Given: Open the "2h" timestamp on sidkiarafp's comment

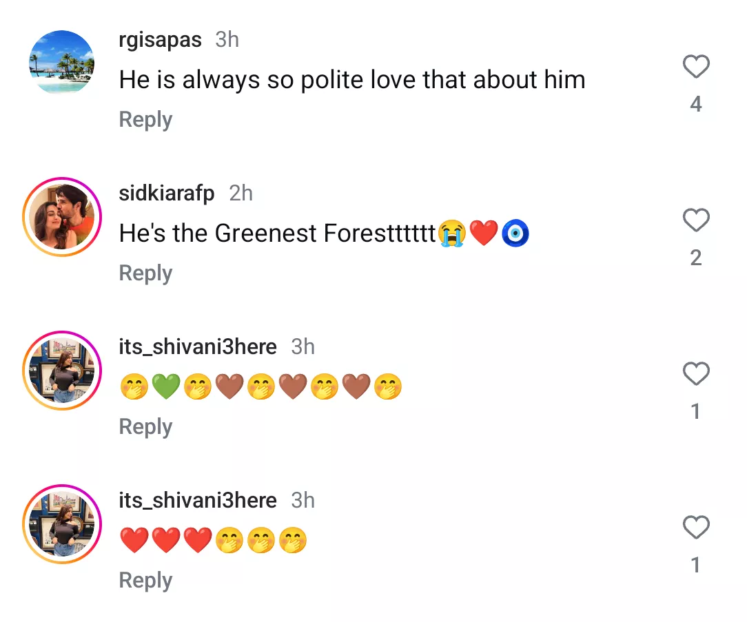Looking at the screenshot, I should click(x=241, y=194).
